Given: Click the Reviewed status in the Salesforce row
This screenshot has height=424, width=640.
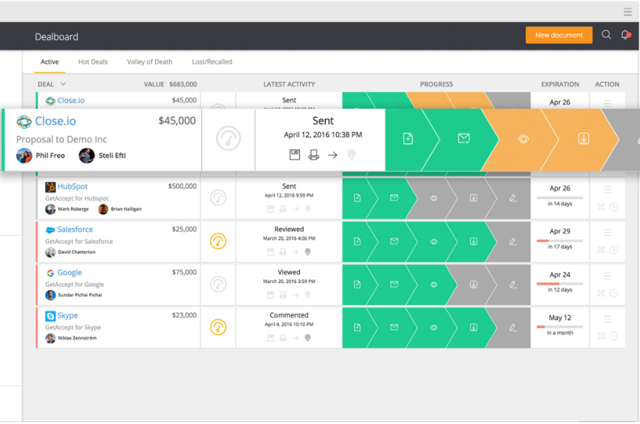Looking at the screenshot, I should tap(289, 229).
